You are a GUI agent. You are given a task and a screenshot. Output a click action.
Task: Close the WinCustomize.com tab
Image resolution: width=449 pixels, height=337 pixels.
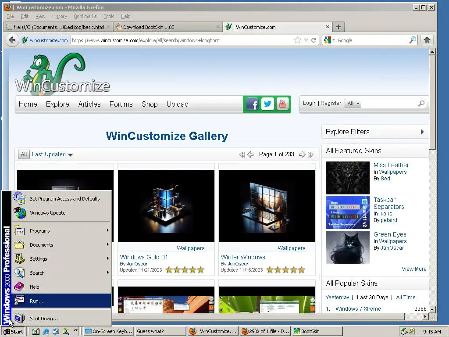[327, 27]
